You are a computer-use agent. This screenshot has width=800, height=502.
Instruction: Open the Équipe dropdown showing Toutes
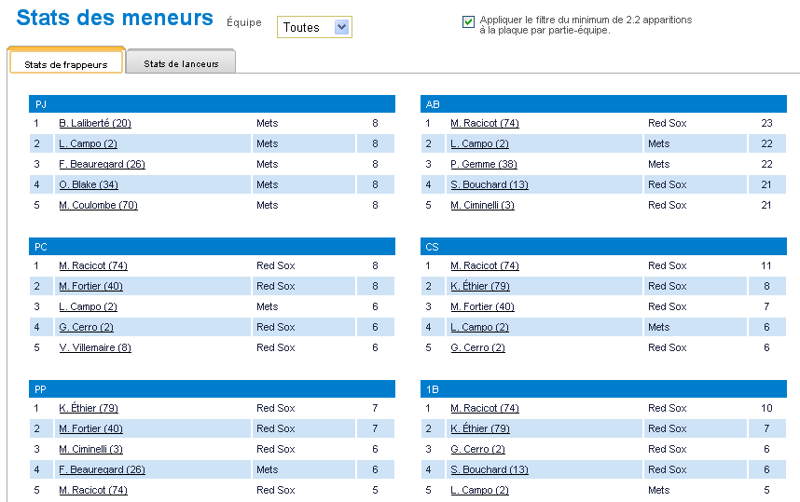coord(314,27)
